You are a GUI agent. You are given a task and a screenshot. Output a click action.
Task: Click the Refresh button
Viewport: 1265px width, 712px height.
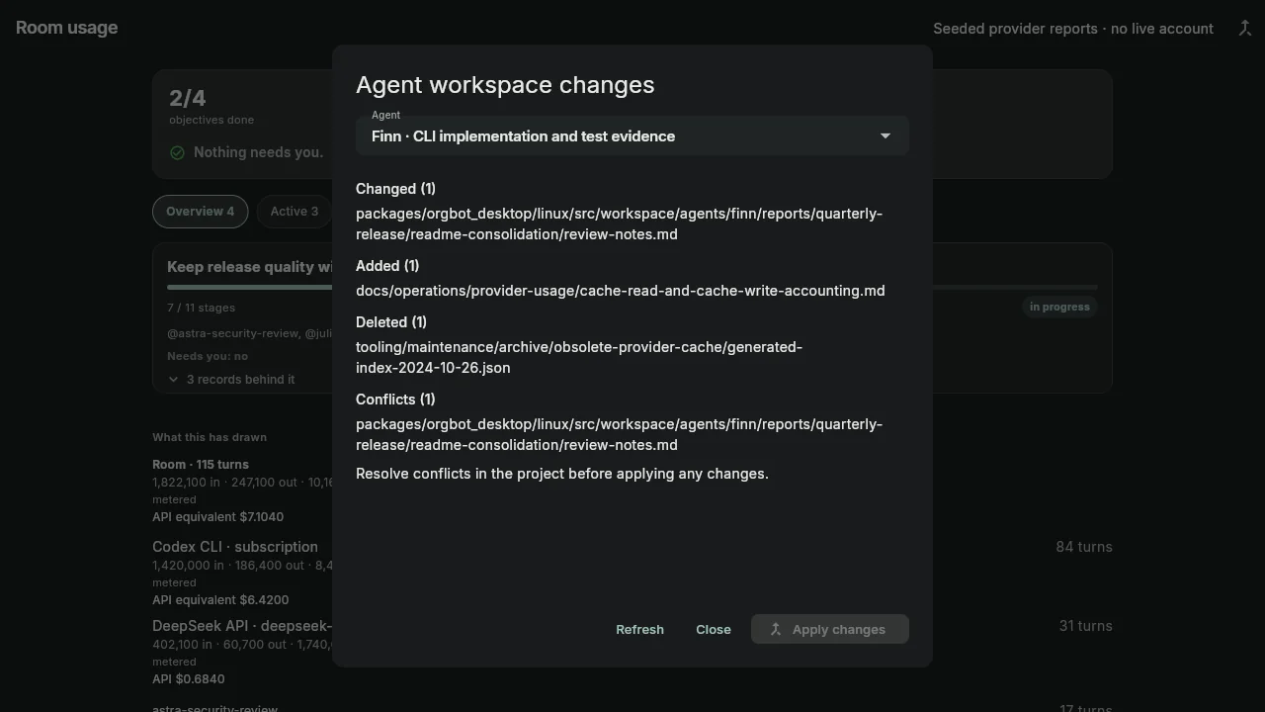click(639, 629)
